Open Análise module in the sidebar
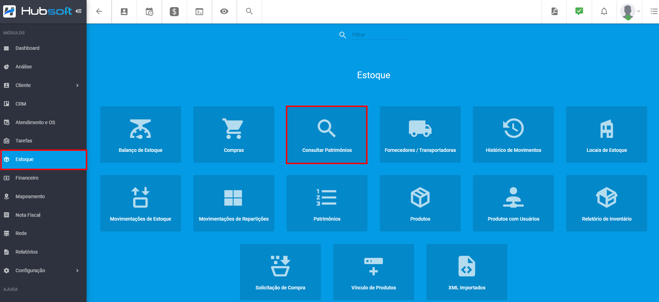659x302 pixels. point(43,67)
